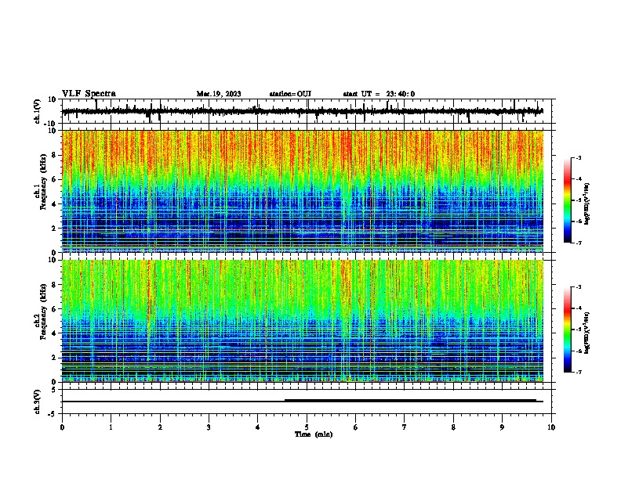Click the time axis tick label '7'
Viewport: 621px width, 479px height.
[405, 427]
